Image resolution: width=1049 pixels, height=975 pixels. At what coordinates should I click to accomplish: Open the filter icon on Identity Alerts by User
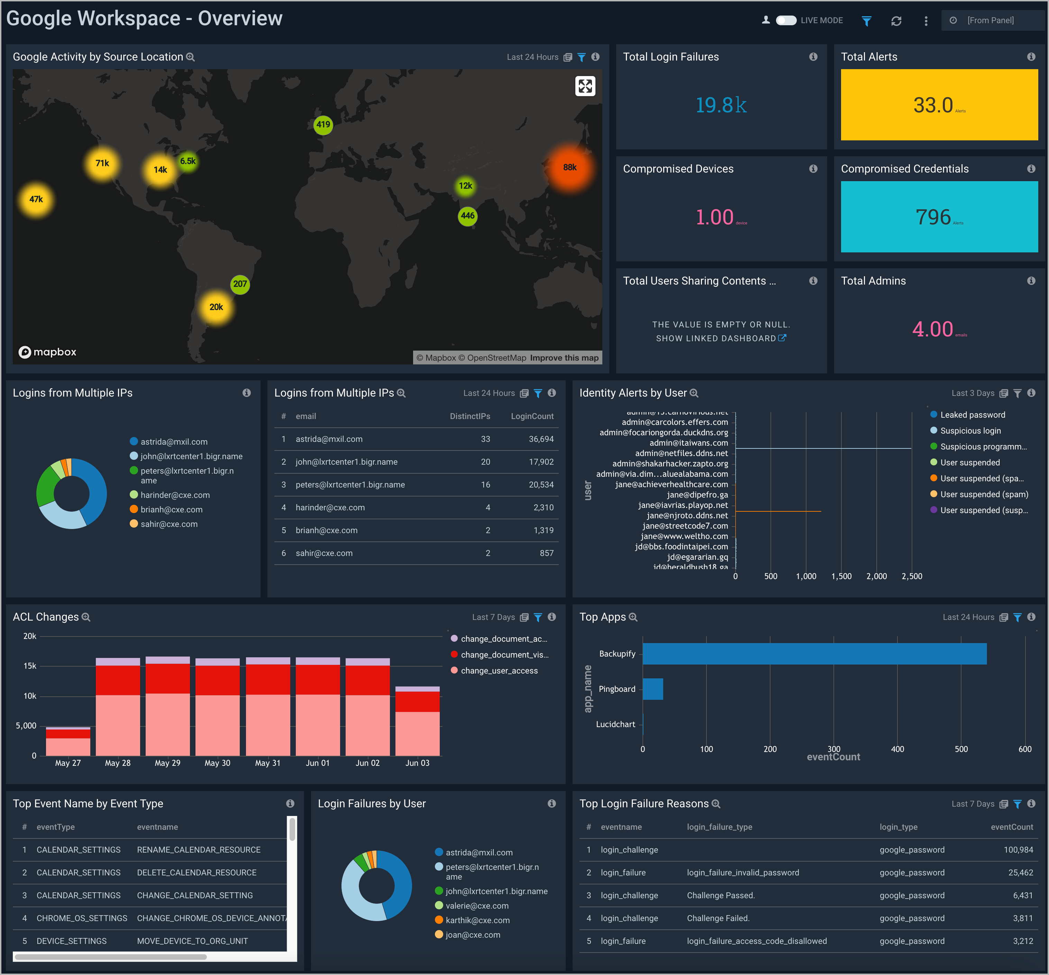[1018, 393]
